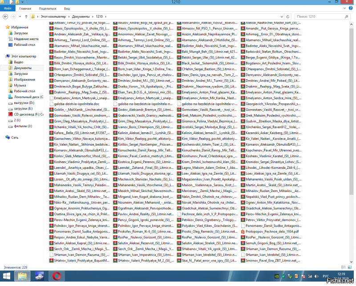
Task: Open фильмы (J:) drive
Action: tap(20, 126)
